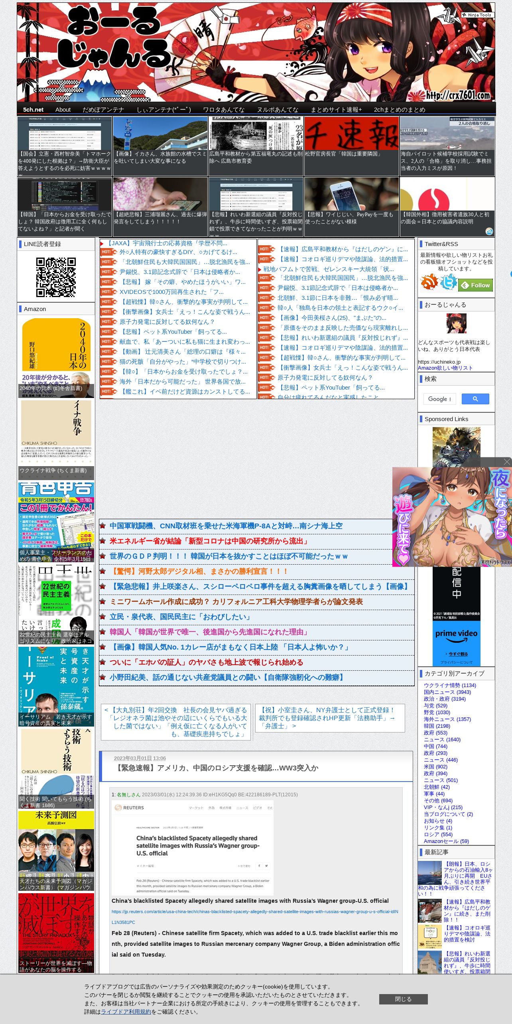Open the 【速報】コオロギ巡りデマ recent post thumbnail
This screenshot has width=512, height=1024.
coord(429,936)
